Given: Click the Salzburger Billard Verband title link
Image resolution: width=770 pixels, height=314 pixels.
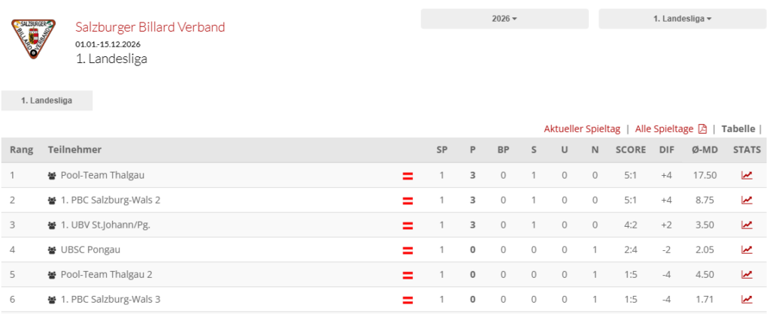Looking at the screenshot, I should pyautogui.click(x=150, y=27).
